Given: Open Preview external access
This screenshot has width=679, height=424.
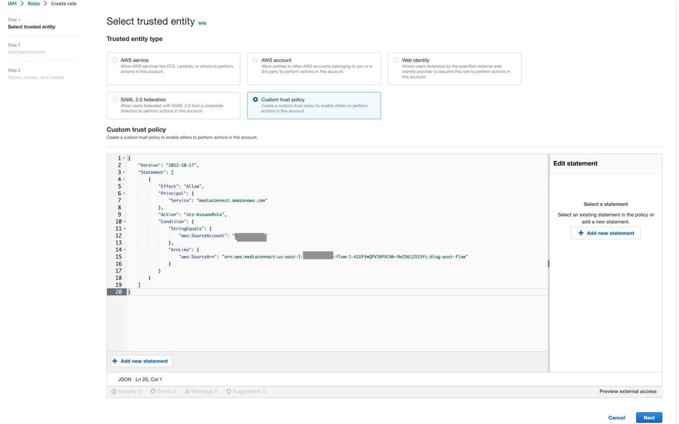Looking at the screenshot, I should pos(627,391).
